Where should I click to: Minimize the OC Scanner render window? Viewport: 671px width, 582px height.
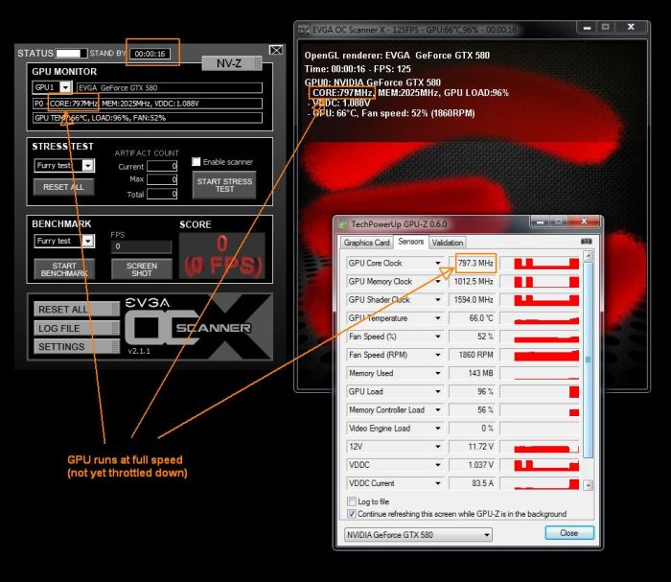click(x=587, y=27)
